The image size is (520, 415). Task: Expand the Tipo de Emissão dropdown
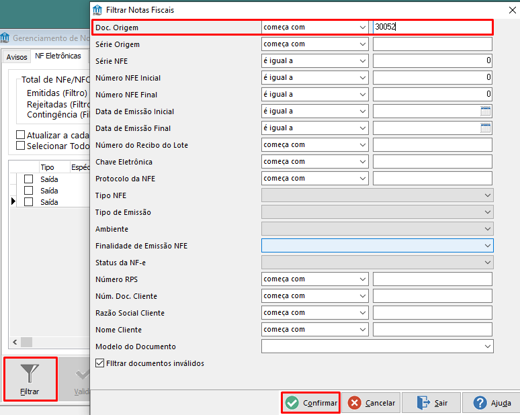tap(488, 212)
